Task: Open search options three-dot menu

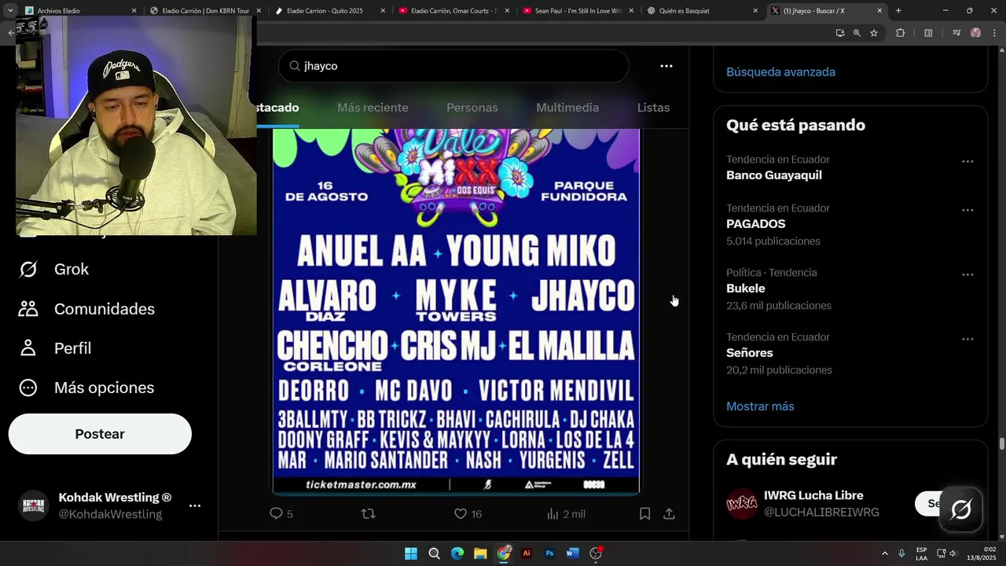Action: 666,66
